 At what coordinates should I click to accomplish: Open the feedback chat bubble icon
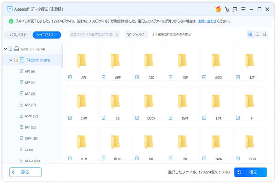235,9
